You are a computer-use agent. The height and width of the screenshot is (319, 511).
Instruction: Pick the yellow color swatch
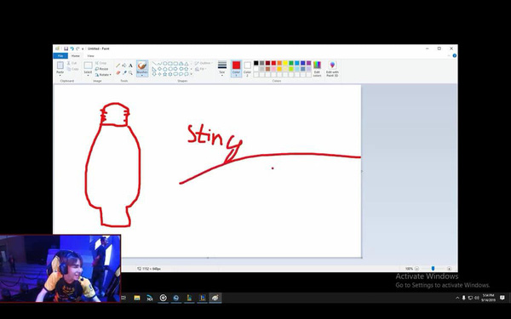click(285, 63)
